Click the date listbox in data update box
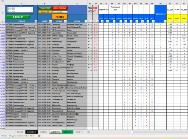The width and height of the screenshot is (188, 139). coord(20,10)
